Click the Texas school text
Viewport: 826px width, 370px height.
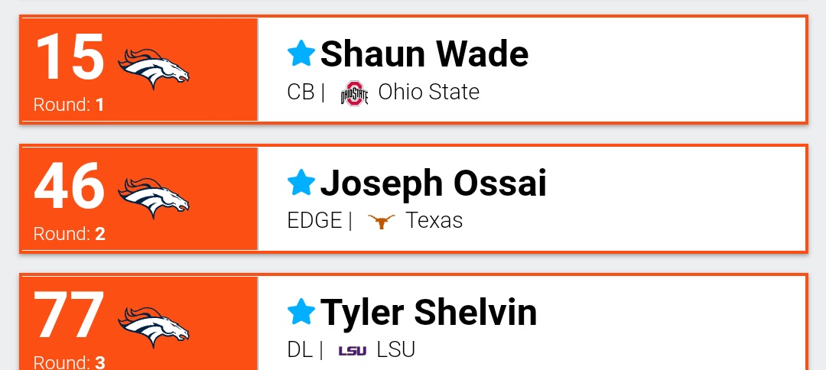tap(434, 220)
